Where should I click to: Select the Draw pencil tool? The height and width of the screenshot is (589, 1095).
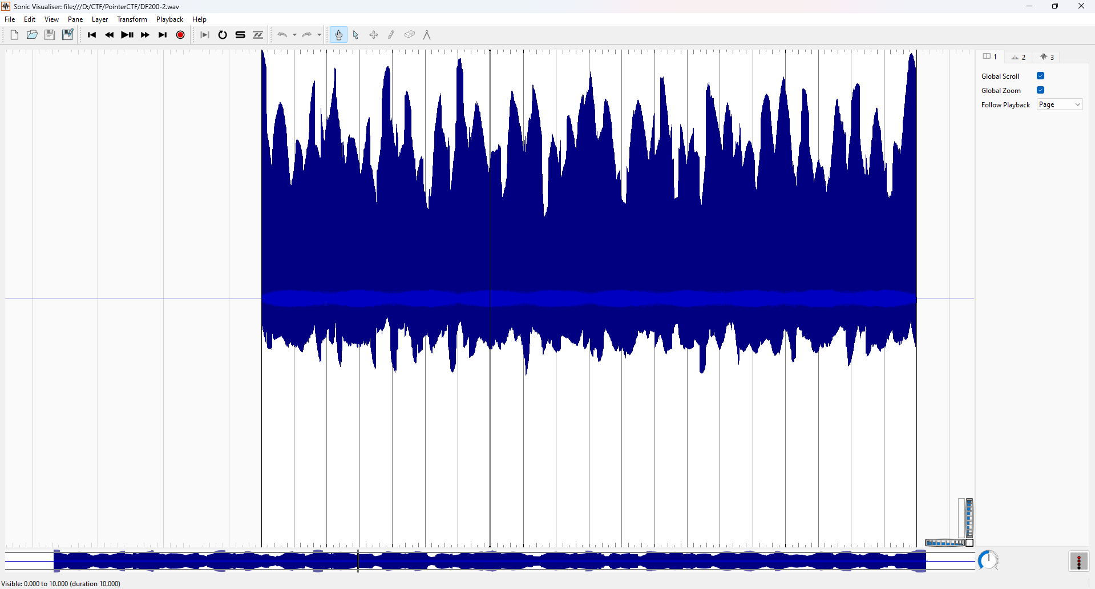tap(391, 35)
